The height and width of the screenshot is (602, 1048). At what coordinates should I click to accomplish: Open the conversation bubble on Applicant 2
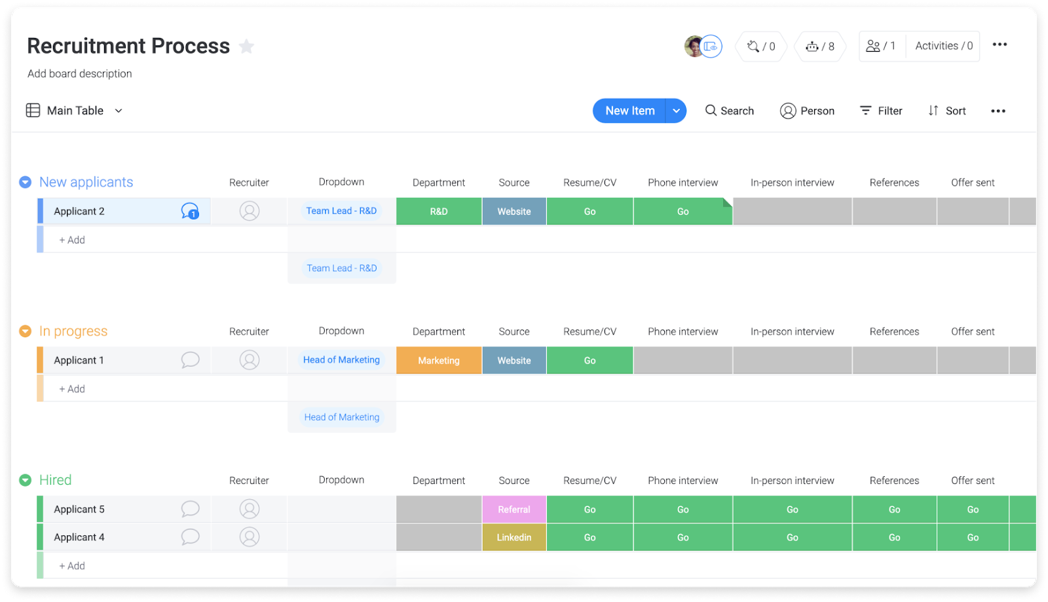coord(189,211)
